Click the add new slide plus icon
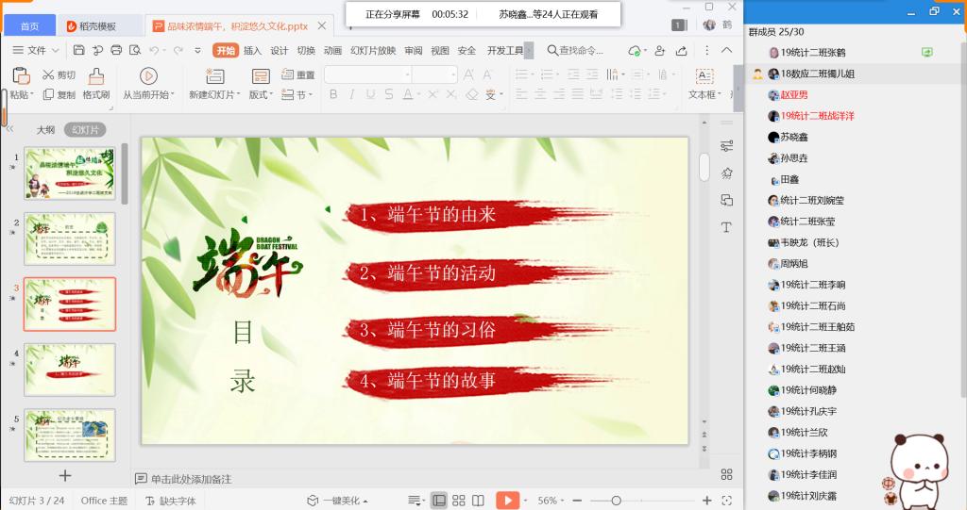 [65, 475]
